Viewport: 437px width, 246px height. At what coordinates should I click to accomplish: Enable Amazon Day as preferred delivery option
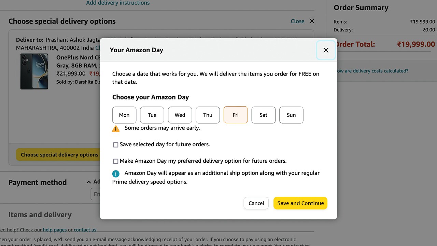click(x=116, y=161)
